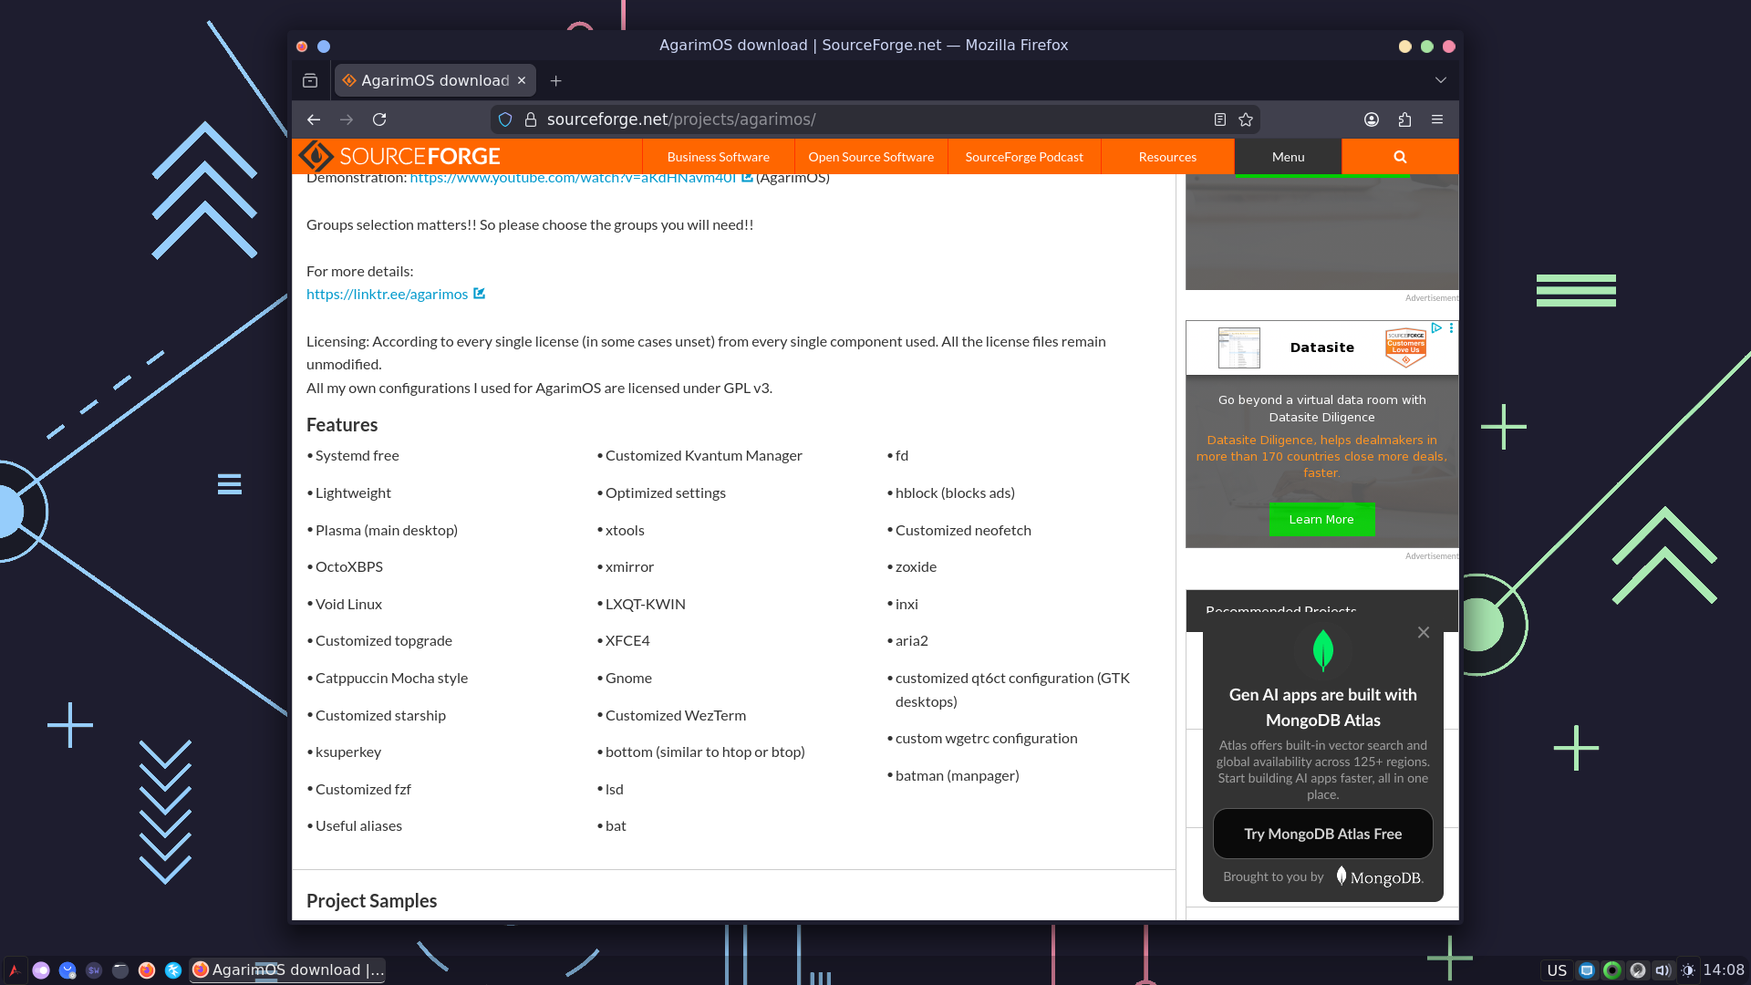This screenshot has width=1751, height=985.
Task: Bookmark this page with the star
Action: (x=1246, y=119)
